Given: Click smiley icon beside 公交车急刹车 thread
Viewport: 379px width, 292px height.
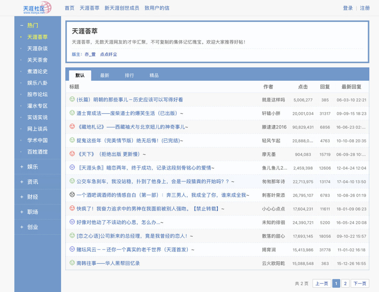Looking at the screenshot, I should [72, 181].
